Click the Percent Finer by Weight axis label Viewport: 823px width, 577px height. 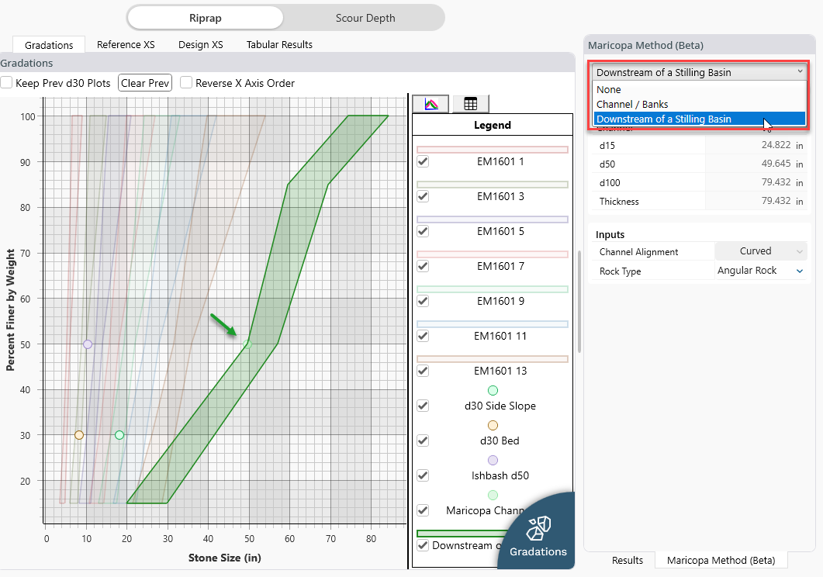coord(11,310)
